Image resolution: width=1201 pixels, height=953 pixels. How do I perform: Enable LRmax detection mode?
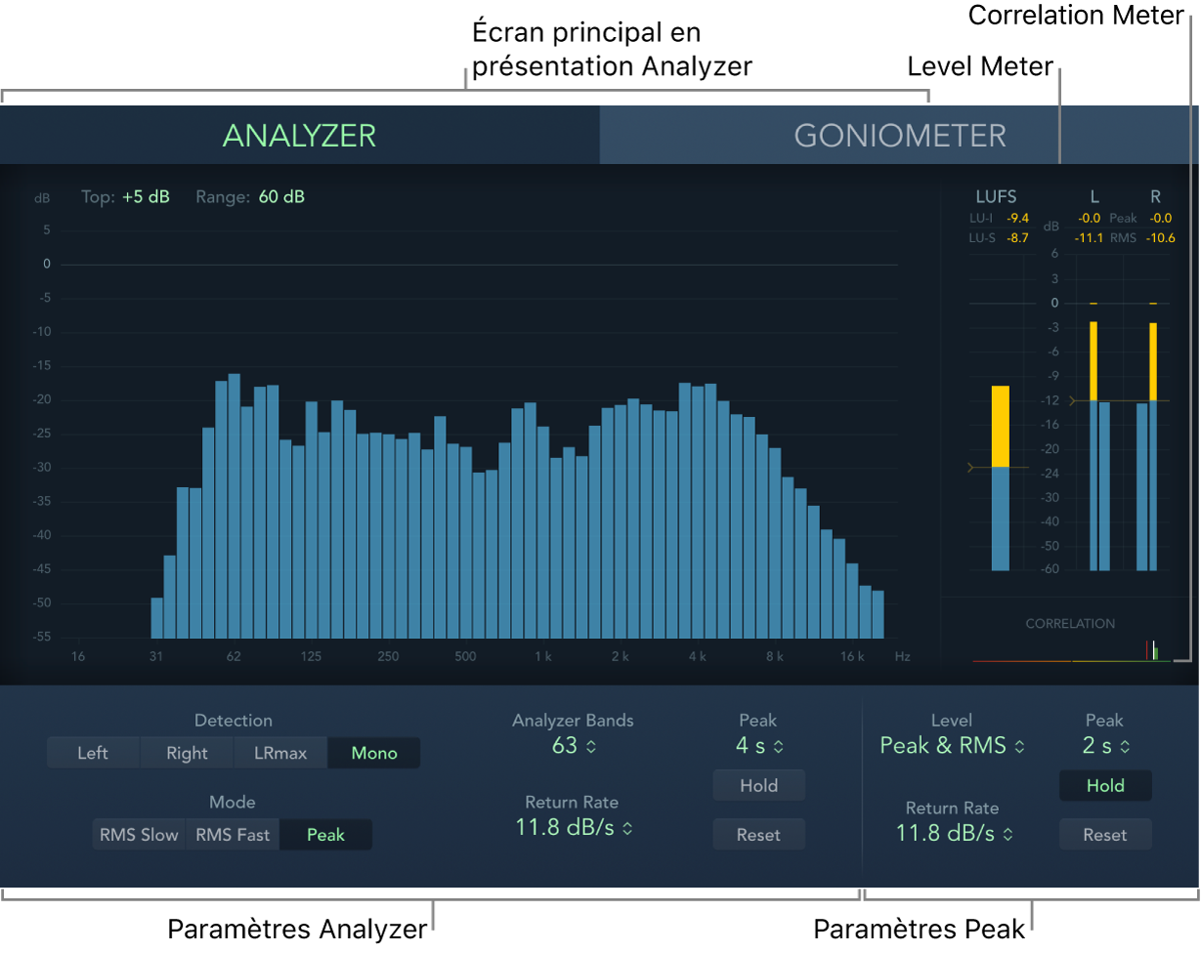(280, 752)
